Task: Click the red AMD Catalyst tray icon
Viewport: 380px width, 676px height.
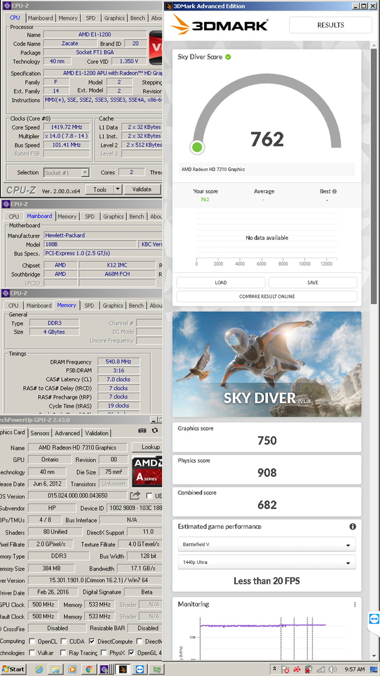Action: pos(296,670)
